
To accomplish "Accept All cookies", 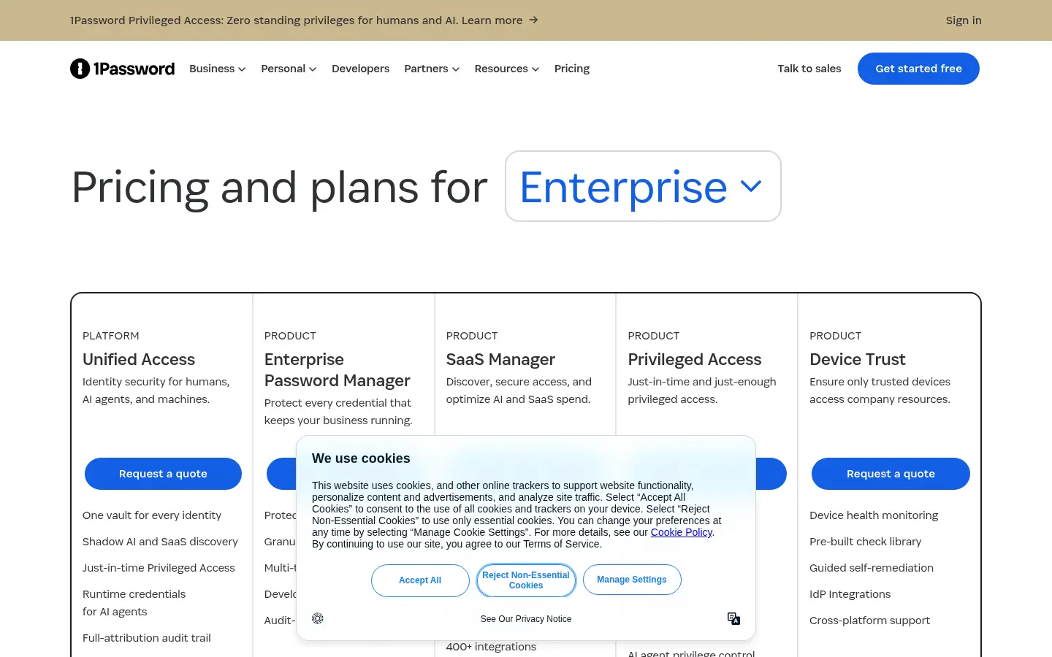I will click(420, 580).
